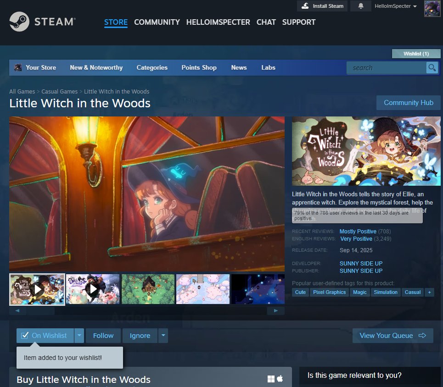Open the Categories tab
This screenshot has height=387, width=443.
click(x=152, y=68)
